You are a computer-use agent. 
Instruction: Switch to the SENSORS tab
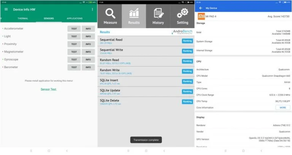click(49, 18)
